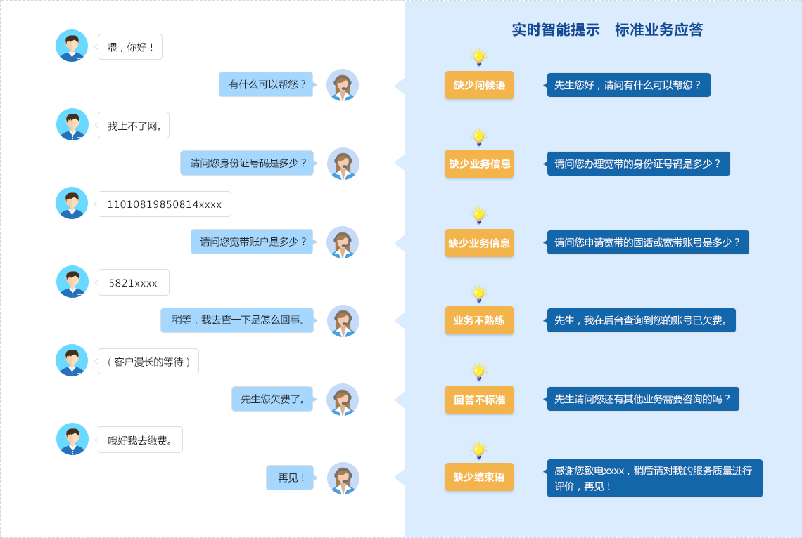Select the agent avatar beside 有什么可以帮您

point(343,85)
